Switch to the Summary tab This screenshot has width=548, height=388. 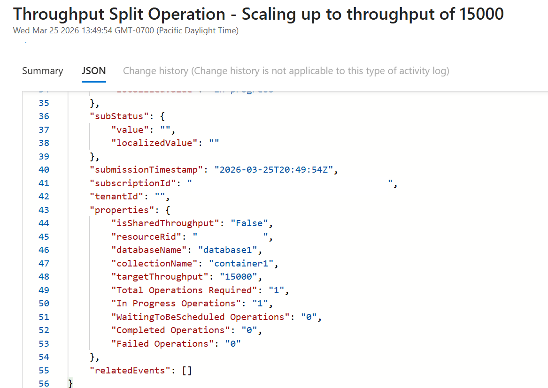tap(42, 71)
